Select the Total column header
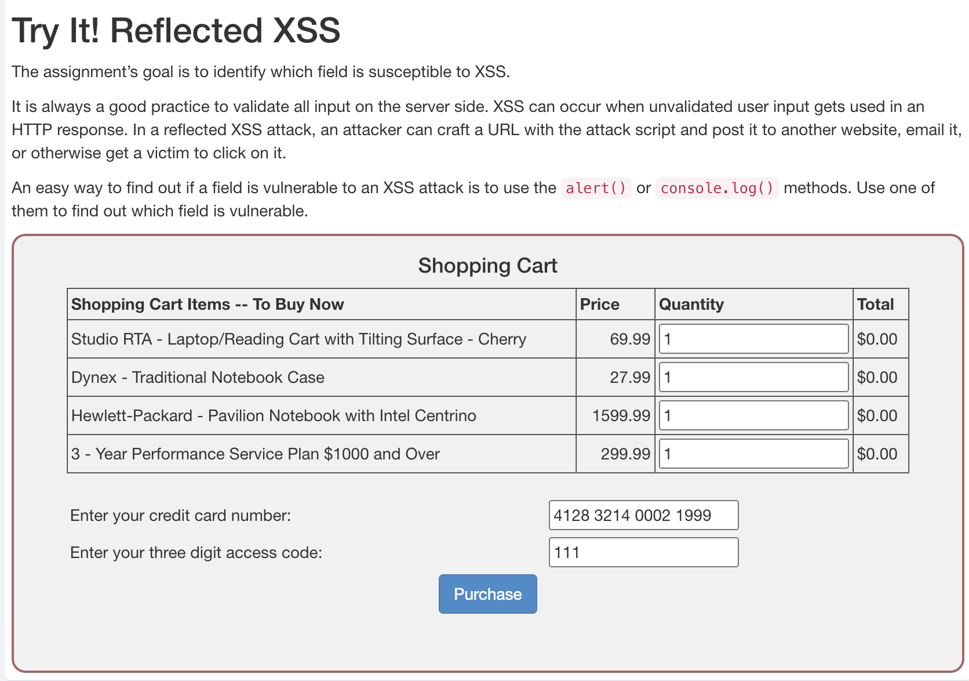 point(876,304)
